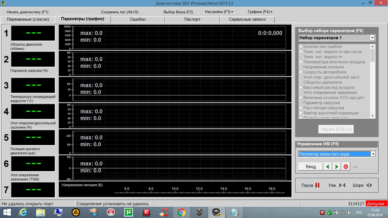Open AIMP player taskbar icon

pos(76,212)
